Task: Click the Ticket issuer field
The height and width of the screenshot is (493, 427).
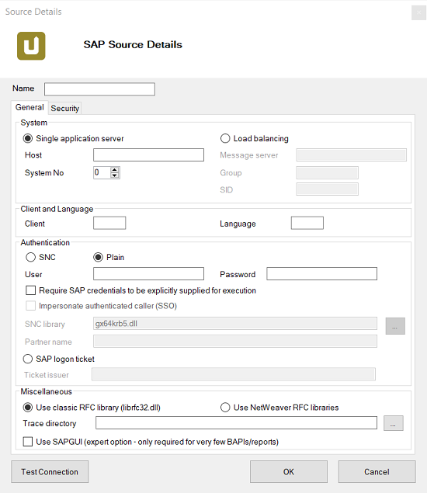Action: click(234, 374)
